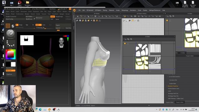
Task: Open the Opera desktop shortcut
Action: 20,3
